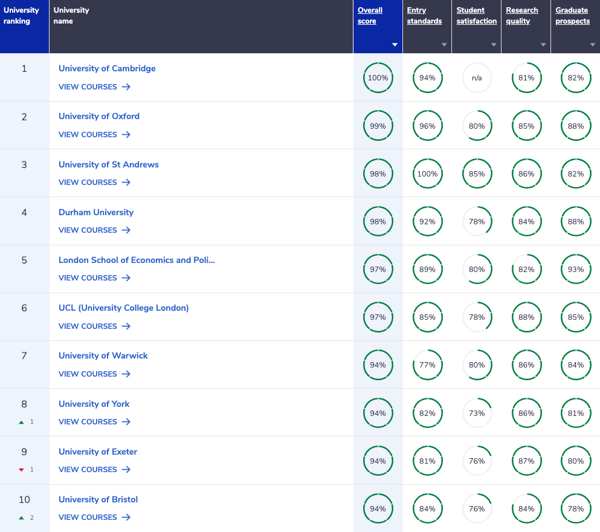Image resolution: width=600 pixels, height=532 pixels.
Task: Click the VIEW COURSES arrow icon for Cambridge
Action: coord(126,87)
